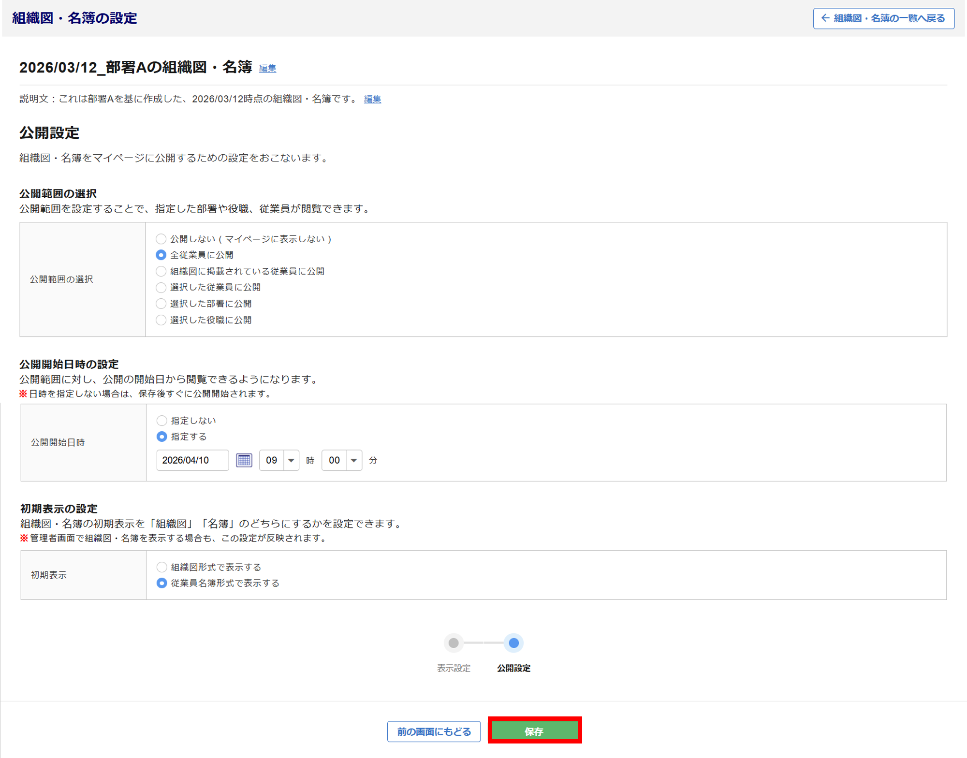Click the 公開設定 step indicator circle

[513, 643]
